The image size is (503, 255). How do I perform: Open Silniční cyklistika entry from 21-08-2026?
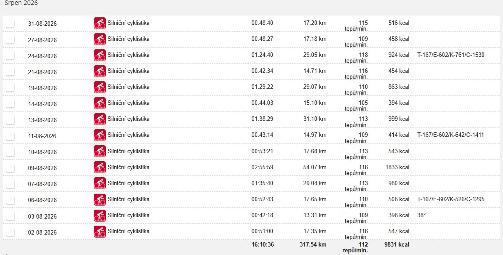128,71
